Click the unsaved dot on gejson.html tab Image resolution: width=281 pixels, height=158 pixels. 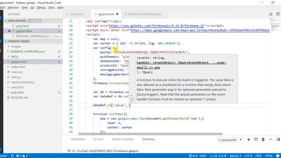coord(117,14)
